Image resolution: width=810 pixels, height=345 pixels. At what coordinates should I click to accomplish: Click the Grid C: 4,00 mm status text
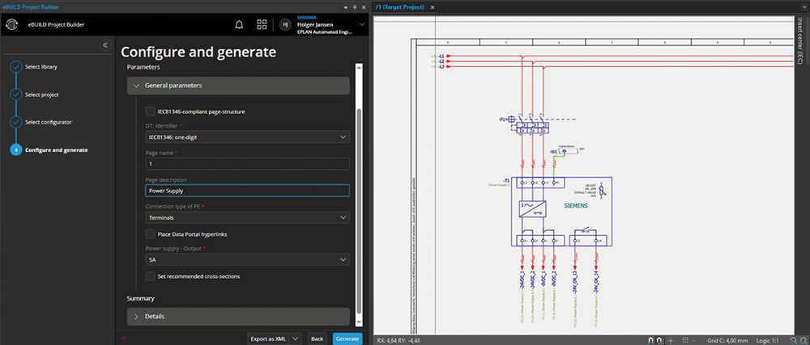coord(728,340)
